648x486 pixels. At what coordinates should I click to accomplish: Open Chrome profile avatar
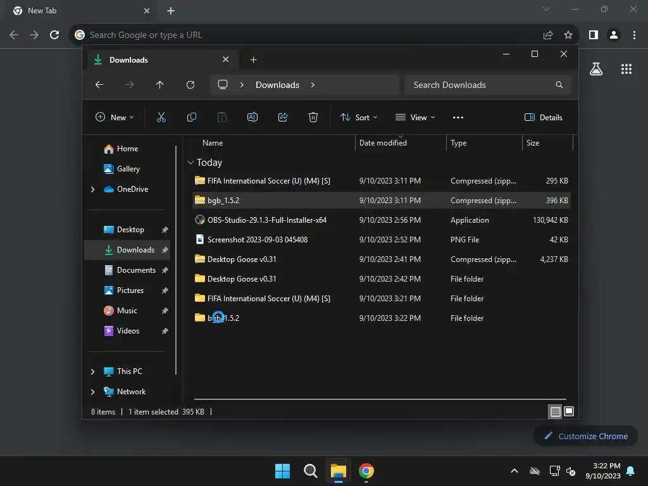614,35
